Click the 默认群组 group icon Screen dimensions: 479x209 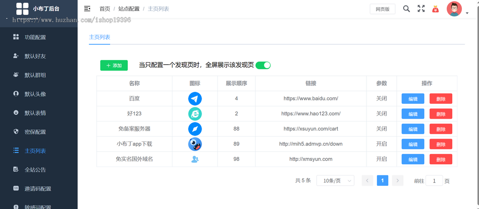click(x=16, y=75)
